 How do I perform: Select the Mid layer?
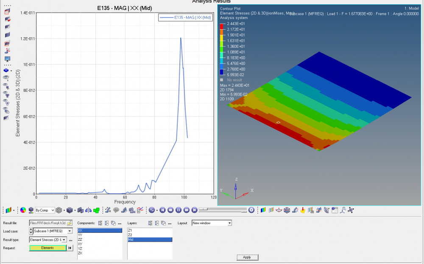(150, 239)
